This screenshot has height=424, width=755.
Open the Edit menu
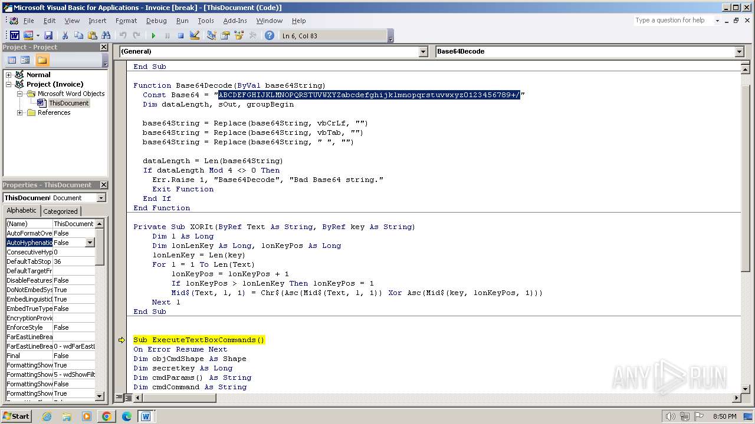click(50, 21)
